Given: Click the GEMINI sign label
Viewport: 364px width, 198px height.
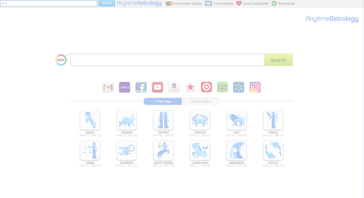Looking at the screenshot, I should coord(163,133).
